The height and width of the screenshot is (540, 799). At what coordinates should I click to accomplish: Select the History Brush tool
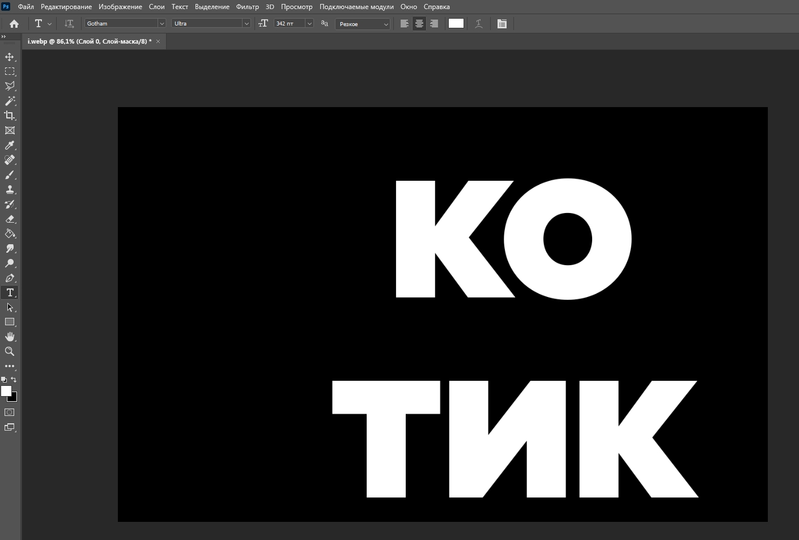pyautogui.click(x=10, y=204)
